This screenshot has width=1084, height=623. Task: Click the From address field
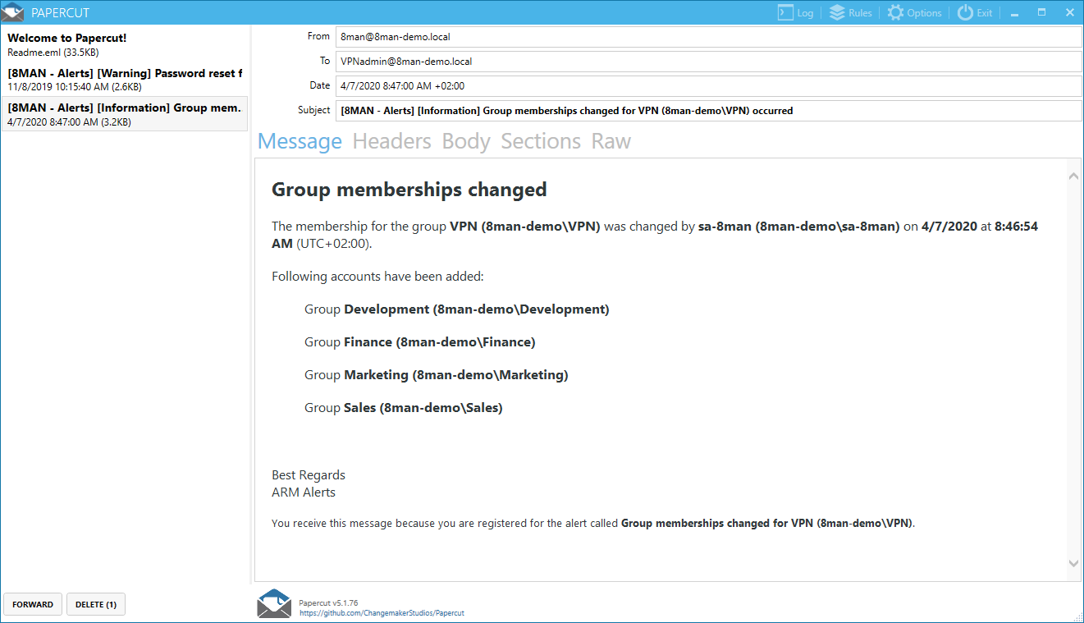pyautogui.click(x=709, y=37)
